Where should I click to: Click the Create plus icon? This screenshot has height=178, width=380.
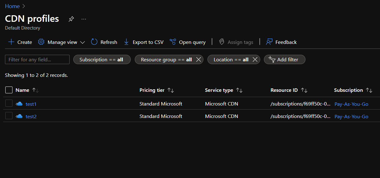[x=11, y=42]
